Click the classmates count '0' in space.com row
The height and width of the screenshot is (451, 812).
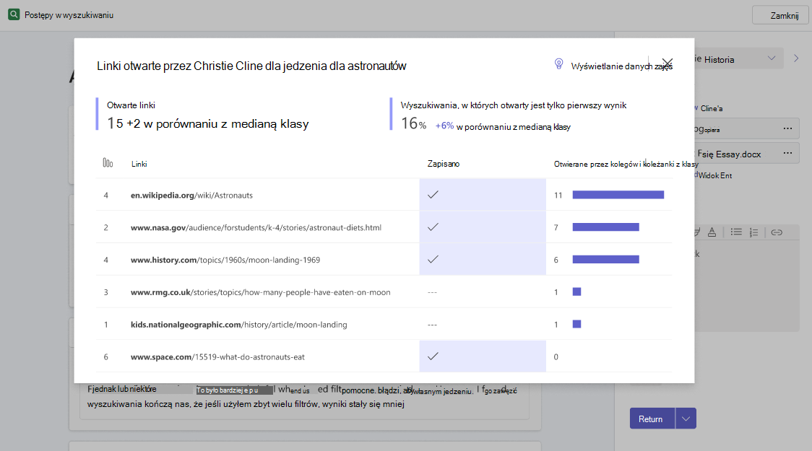pos(556,357)
